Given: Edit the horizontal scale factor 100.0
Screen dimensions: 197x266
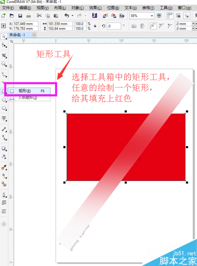Looking at the screenshot, I should 81,24.
